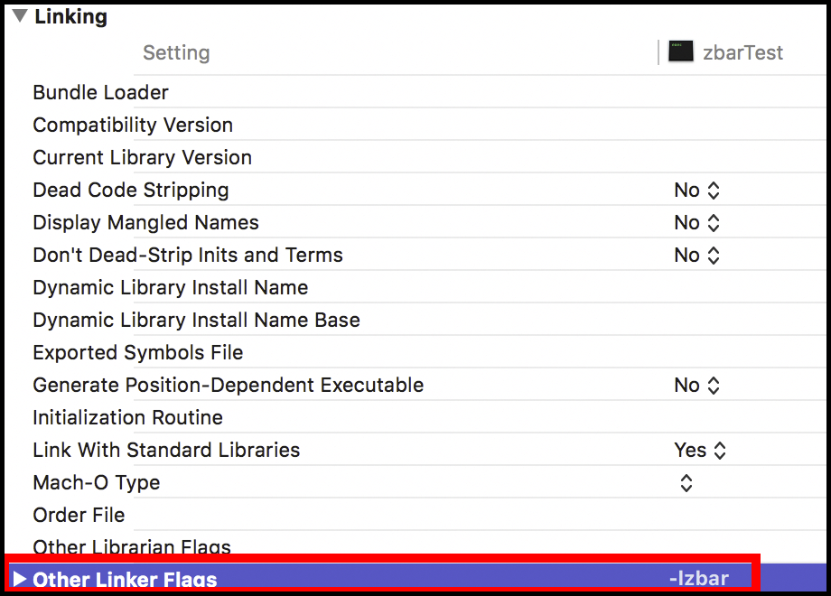Open the Mach-O Type chevron popup
831x596 pixels.
coord(686,482)
